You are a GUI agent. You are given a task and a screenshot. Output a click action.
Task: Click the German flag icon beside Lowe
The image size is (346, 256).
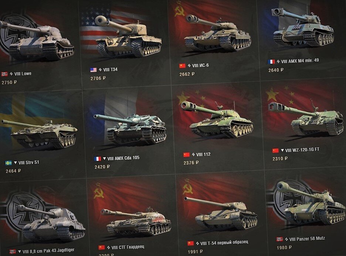(x=4, y=74)
